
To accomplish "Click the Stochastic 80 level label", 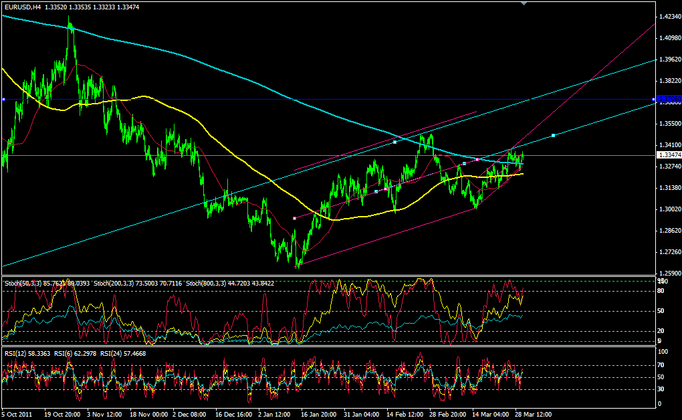I will [x=660, y=291].
